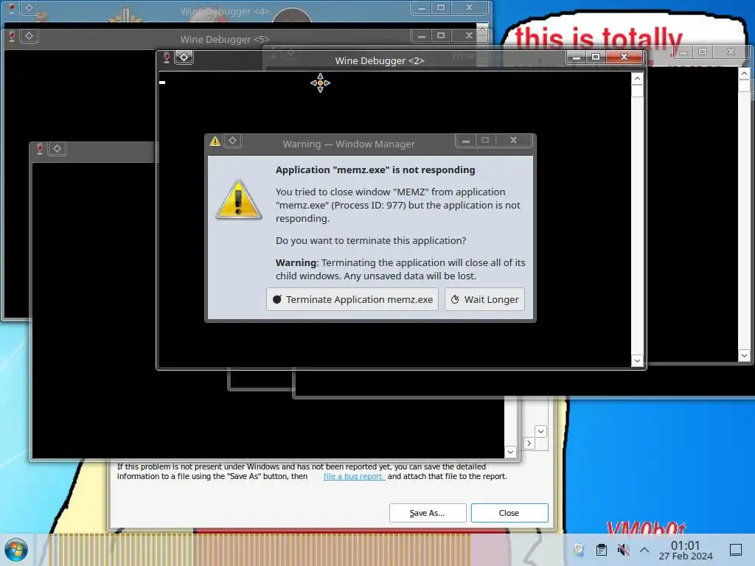
Task: Terminate Application memz.exe from the warning dialog
Action: [x=352, y=299]
